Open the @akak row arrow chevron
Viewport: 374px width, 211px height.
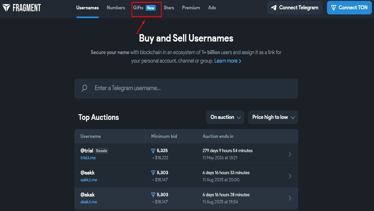point(290,198)
